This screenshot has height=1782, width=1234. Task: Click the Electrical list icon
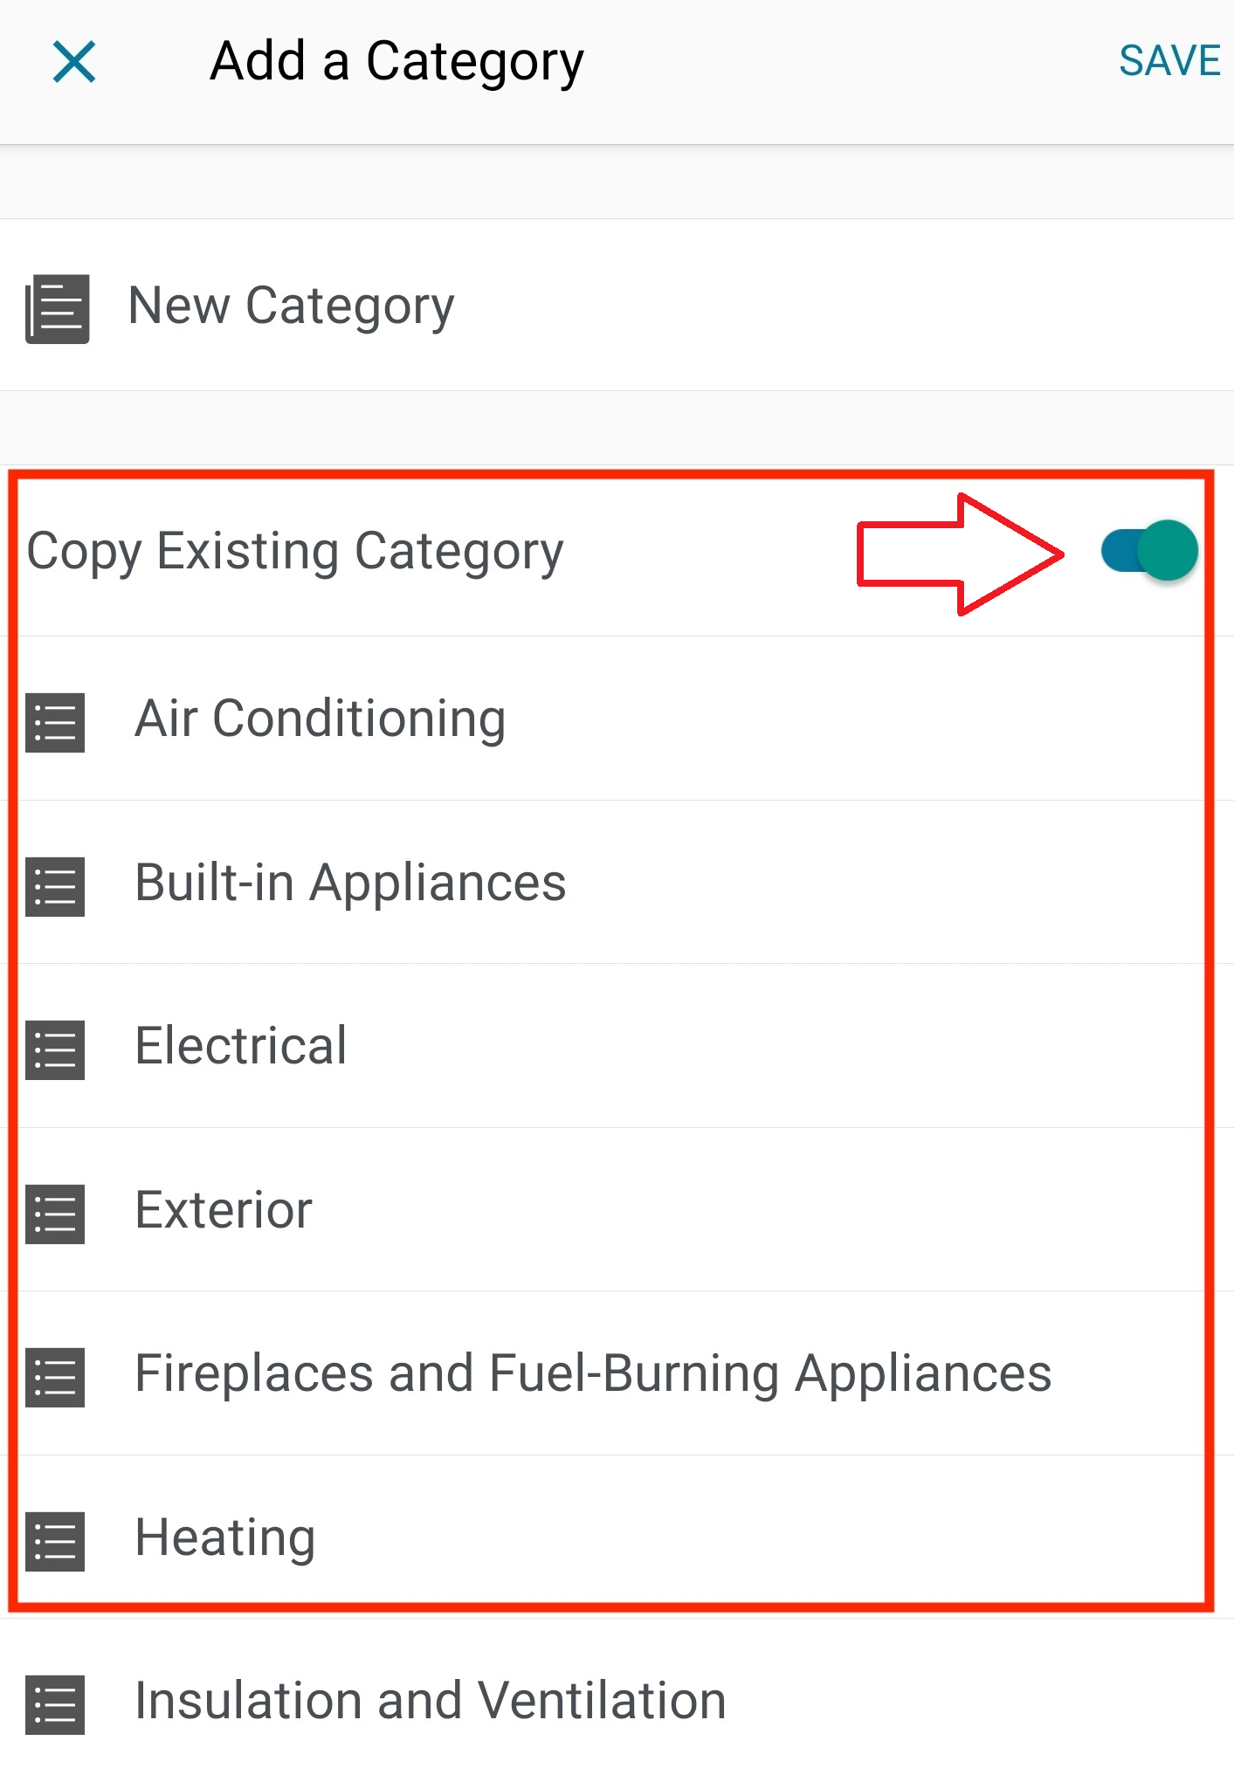[x=55, y=1049]
